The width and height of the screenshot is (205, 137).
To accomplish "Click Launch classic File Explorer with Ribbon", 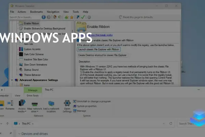I will [99, 49].
